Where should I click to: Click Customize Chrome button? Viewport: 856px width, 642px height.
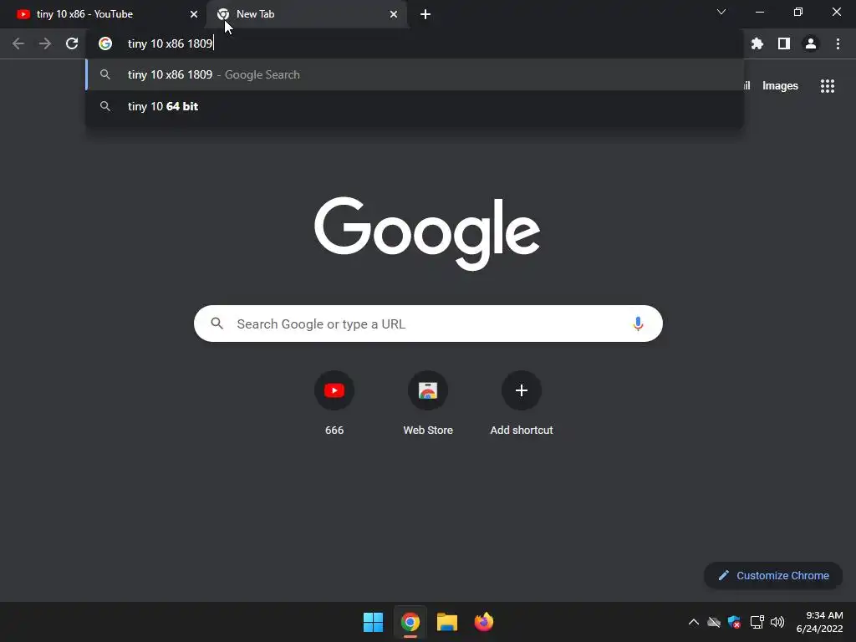773,575
